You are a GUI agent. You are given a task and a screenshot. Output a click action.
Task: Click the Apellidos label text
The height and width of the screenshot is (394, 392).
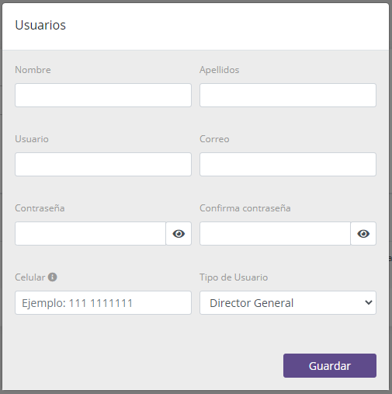219,70
